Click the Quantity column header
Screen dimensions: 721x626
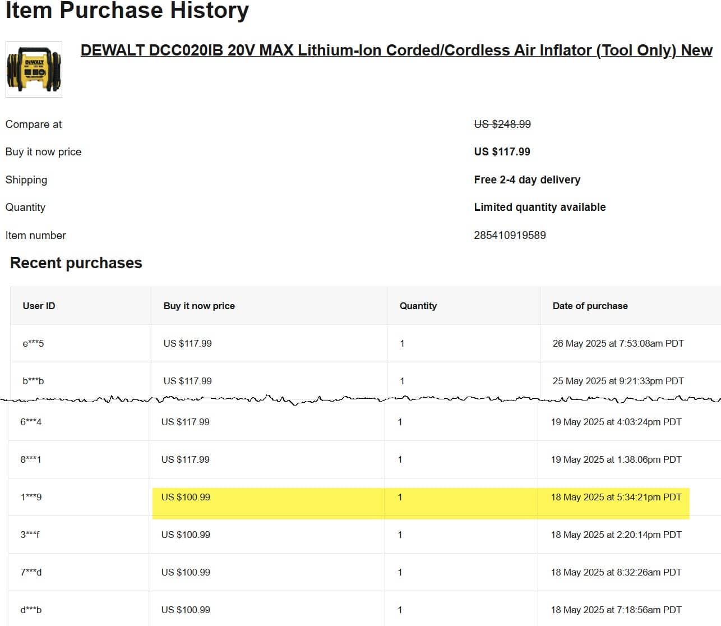pyautogui.click(x=418, y=306)
